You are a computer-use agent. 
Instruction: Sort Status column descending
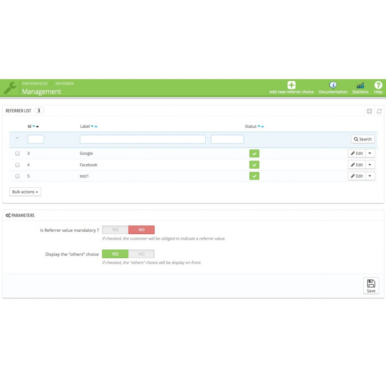coord(259,126)
